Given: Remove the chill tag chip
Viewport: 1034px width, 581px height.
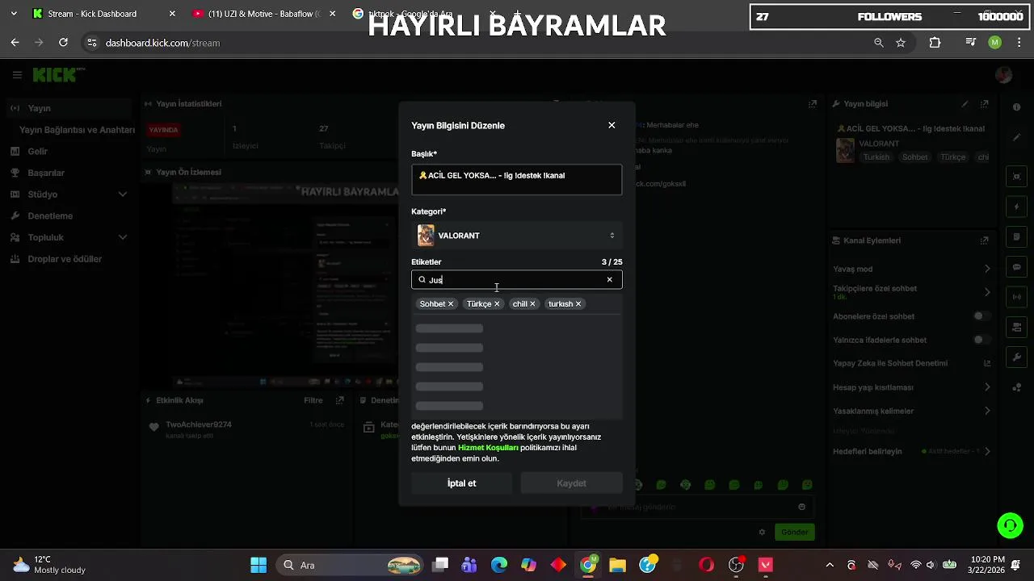Looking at the screenshot, I should pyautogui.click(x=532, y=304).
